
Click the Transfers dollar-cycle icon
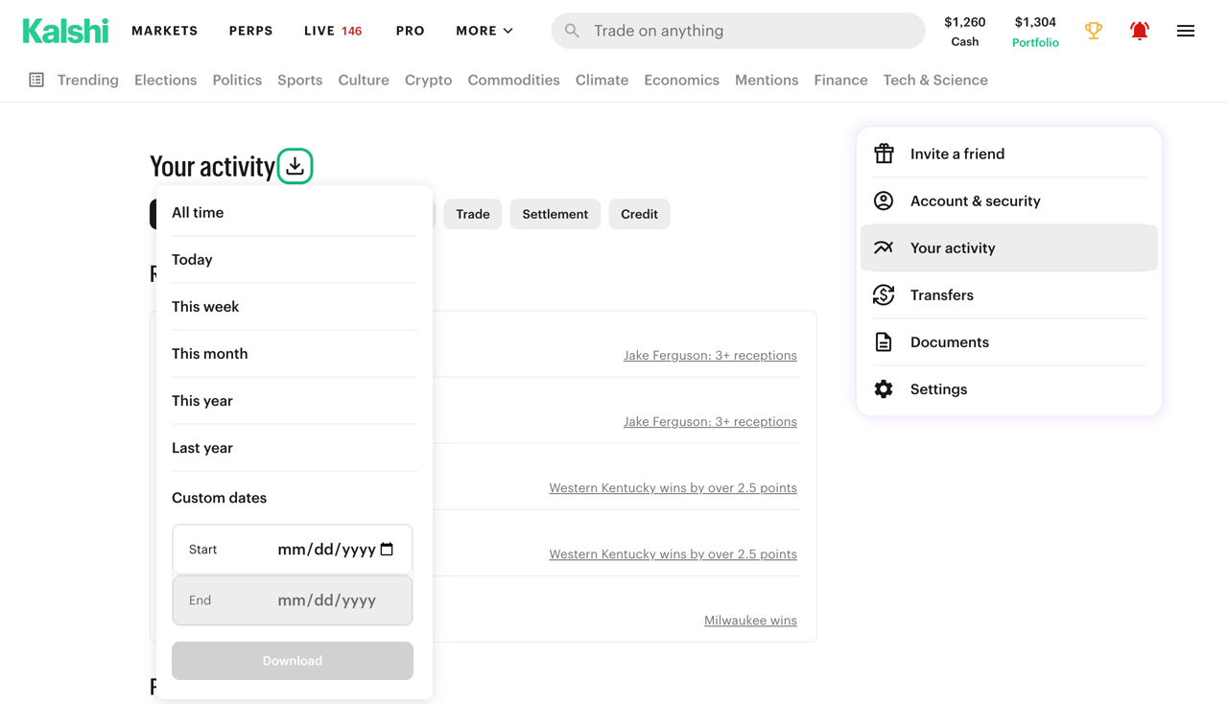point(884,294)
